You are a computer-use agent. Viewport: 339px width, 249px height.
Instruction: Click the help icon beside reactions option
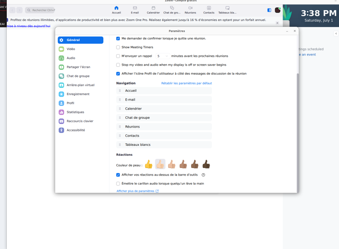[x=203, y=175]
